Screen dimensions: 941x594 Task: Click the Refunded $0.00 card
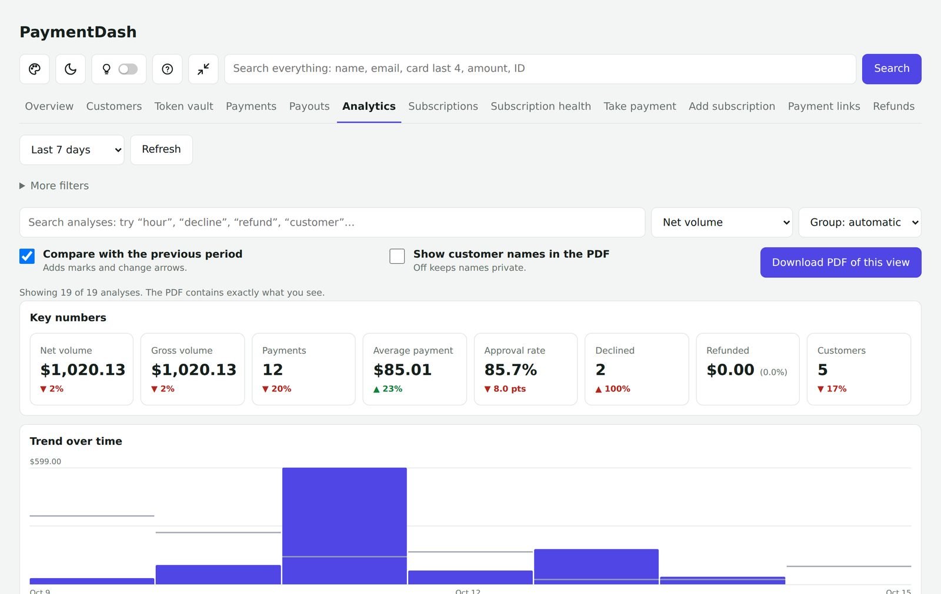(748, 369)
